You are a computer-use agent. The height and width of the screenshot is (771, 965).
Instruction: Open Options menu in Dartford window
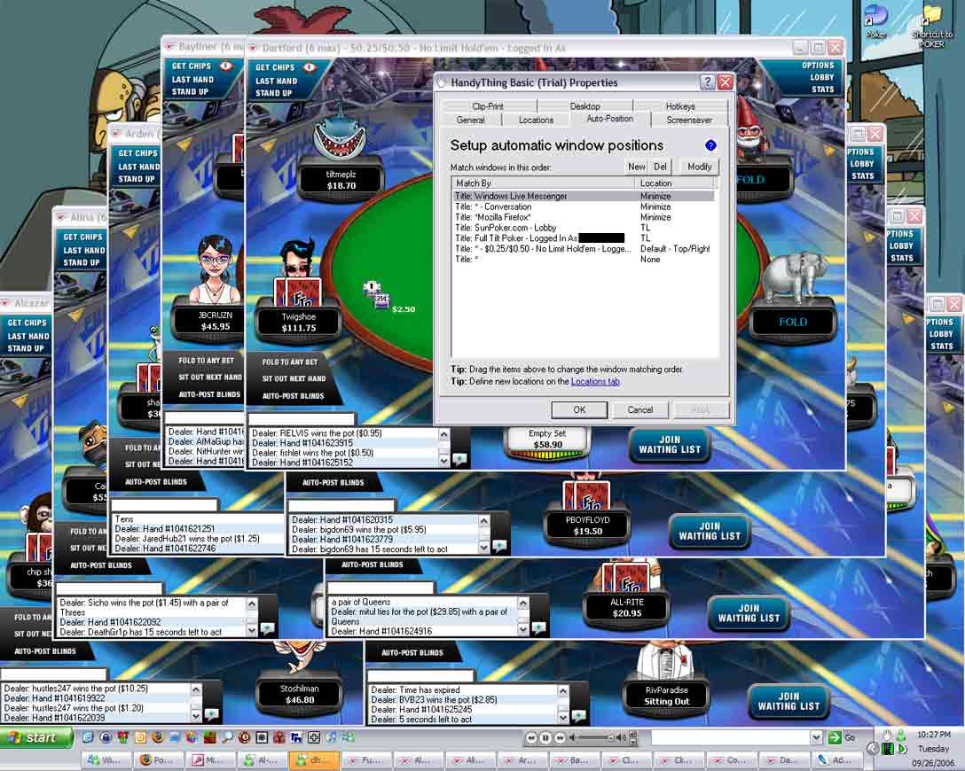(817, 66)
